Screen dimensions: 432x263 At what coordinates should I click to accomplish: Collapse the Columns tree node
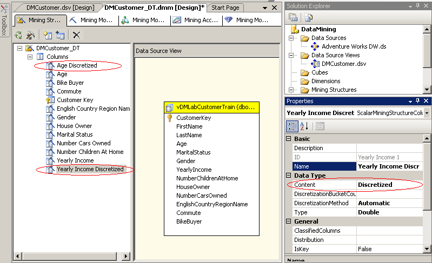30,57
